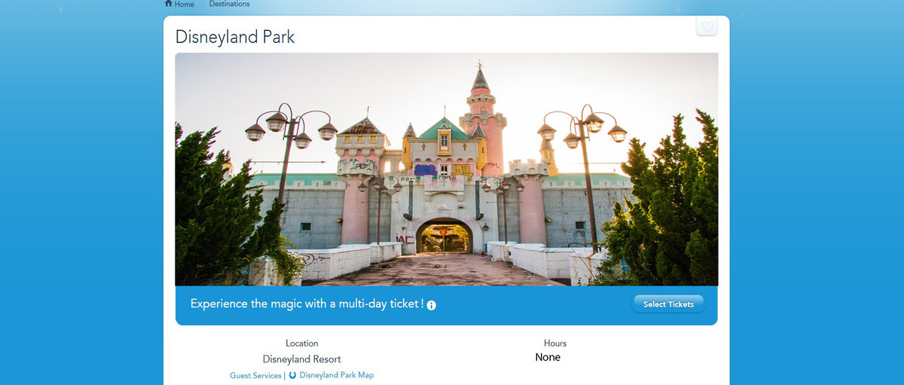The height and width of the screenshot is (385, 904).
Task: Click the Hours label
Action: pyautogui.click(x=555, y=344)
